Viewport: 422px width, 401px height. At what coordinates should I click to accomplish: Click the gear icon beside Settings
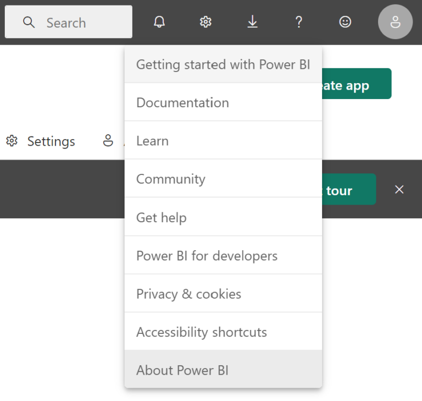pos(12,141)
